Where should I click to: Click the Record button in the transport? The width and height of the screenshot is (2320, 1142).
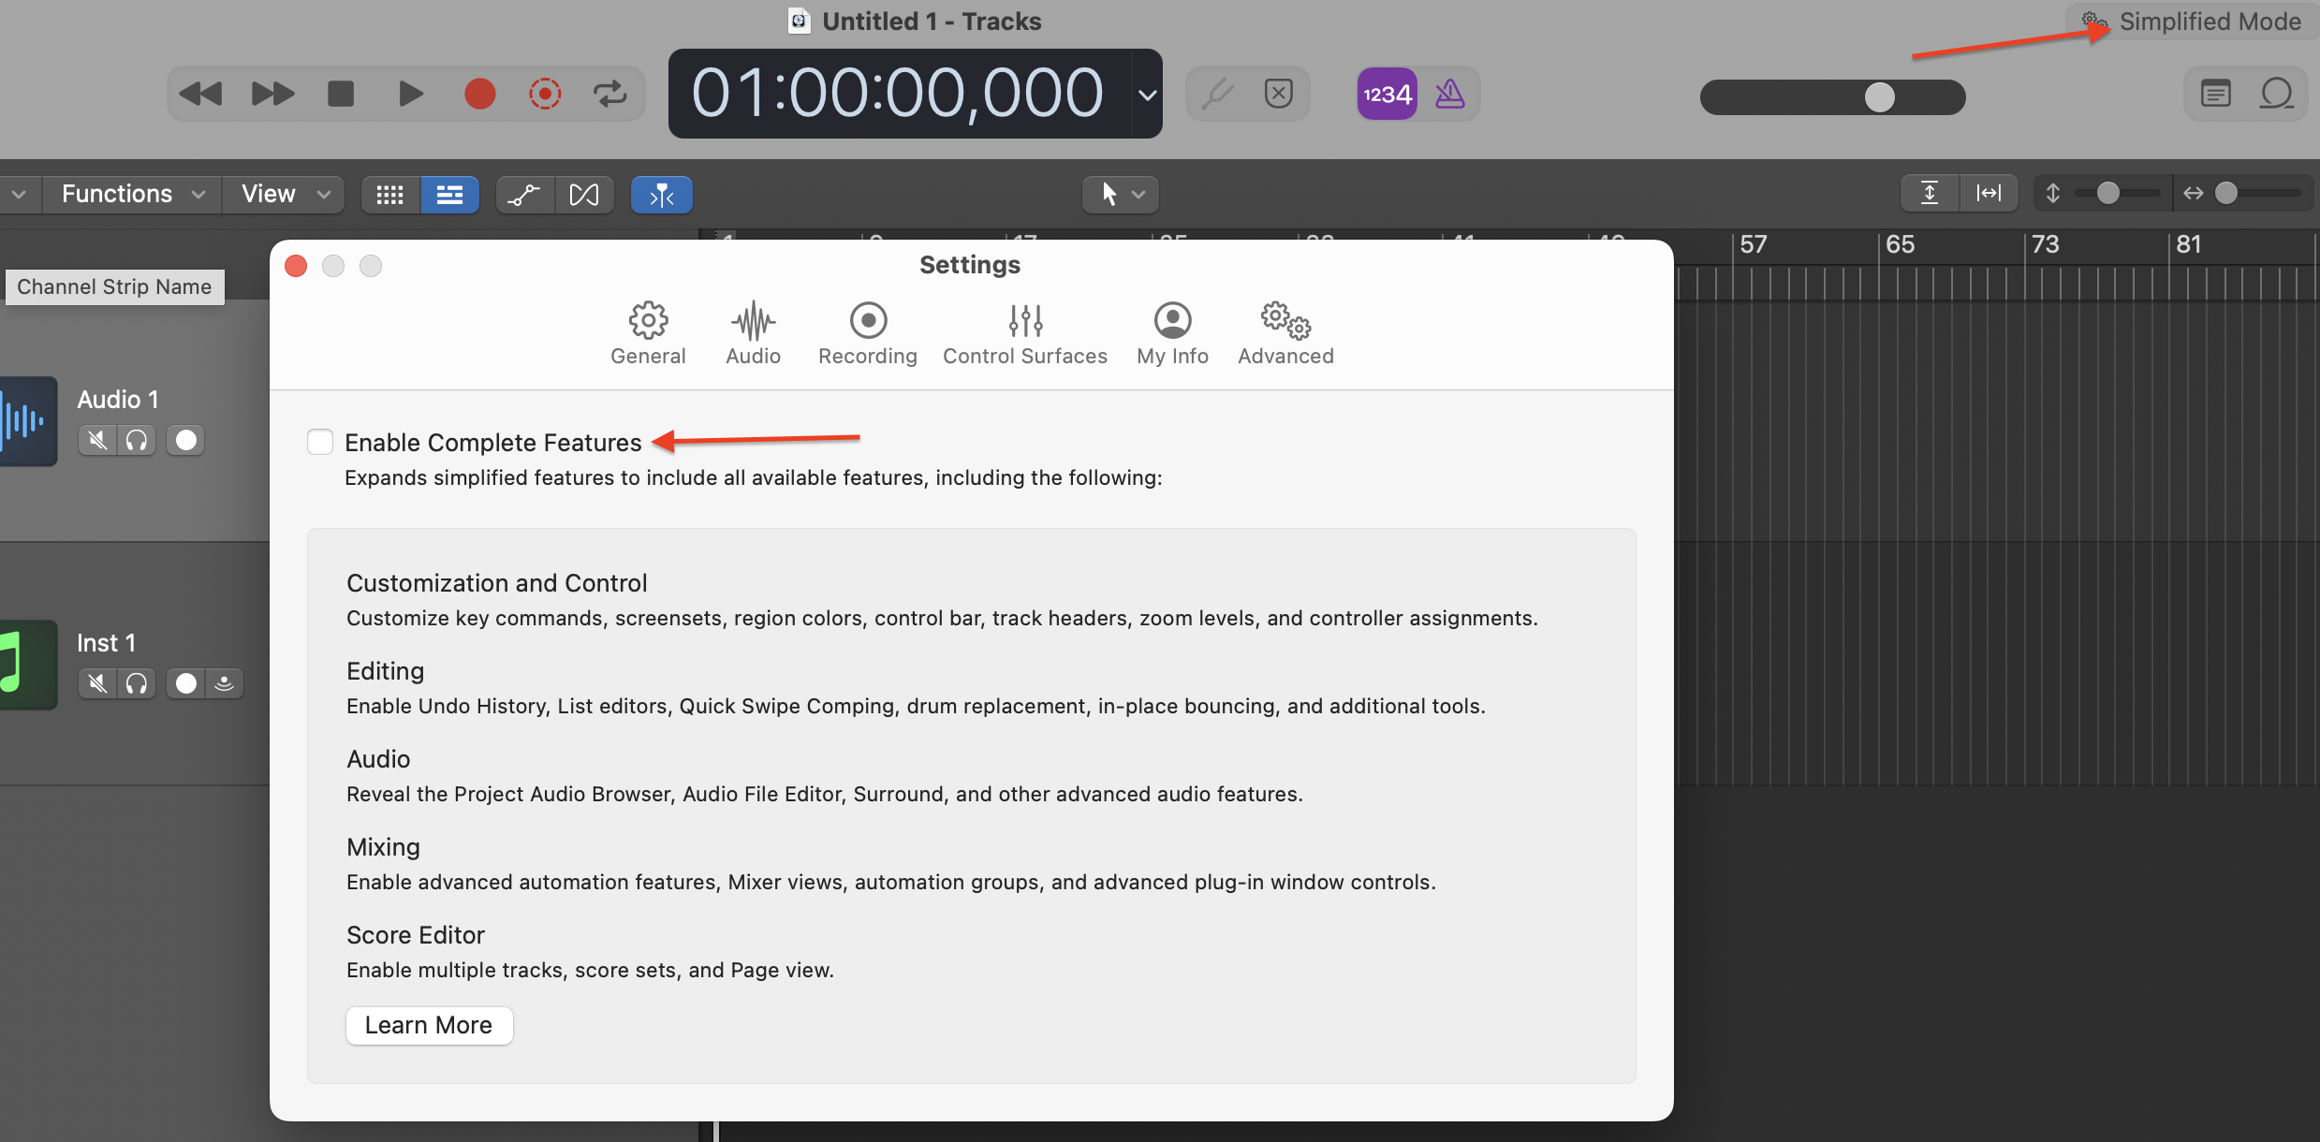tap(480, 94)
